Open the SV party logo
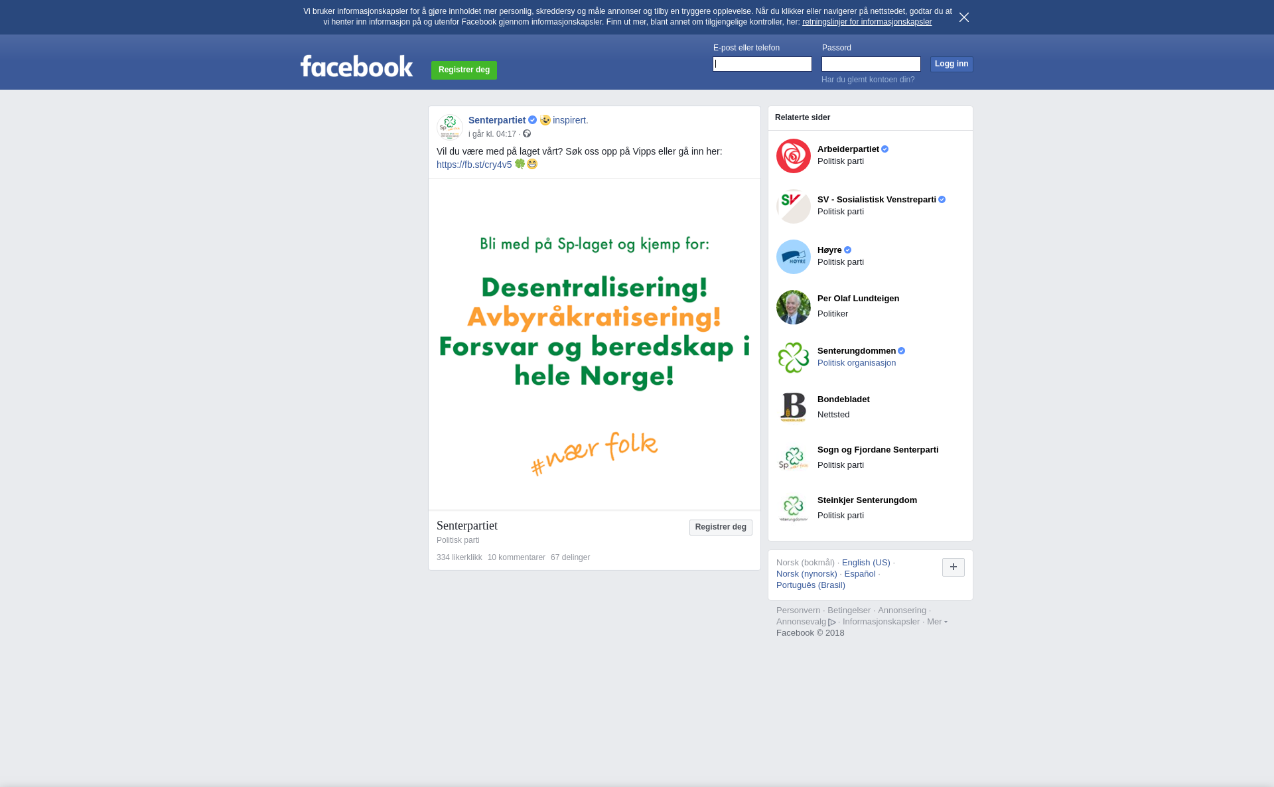 tap(794, 206)
